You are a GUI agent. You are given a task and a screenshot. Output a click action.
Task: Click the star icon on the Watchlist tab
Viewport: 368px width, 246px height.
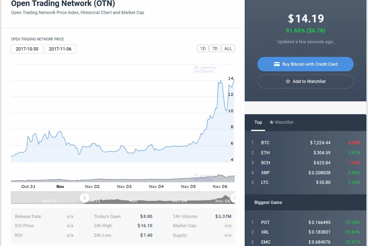click(271, 122)
